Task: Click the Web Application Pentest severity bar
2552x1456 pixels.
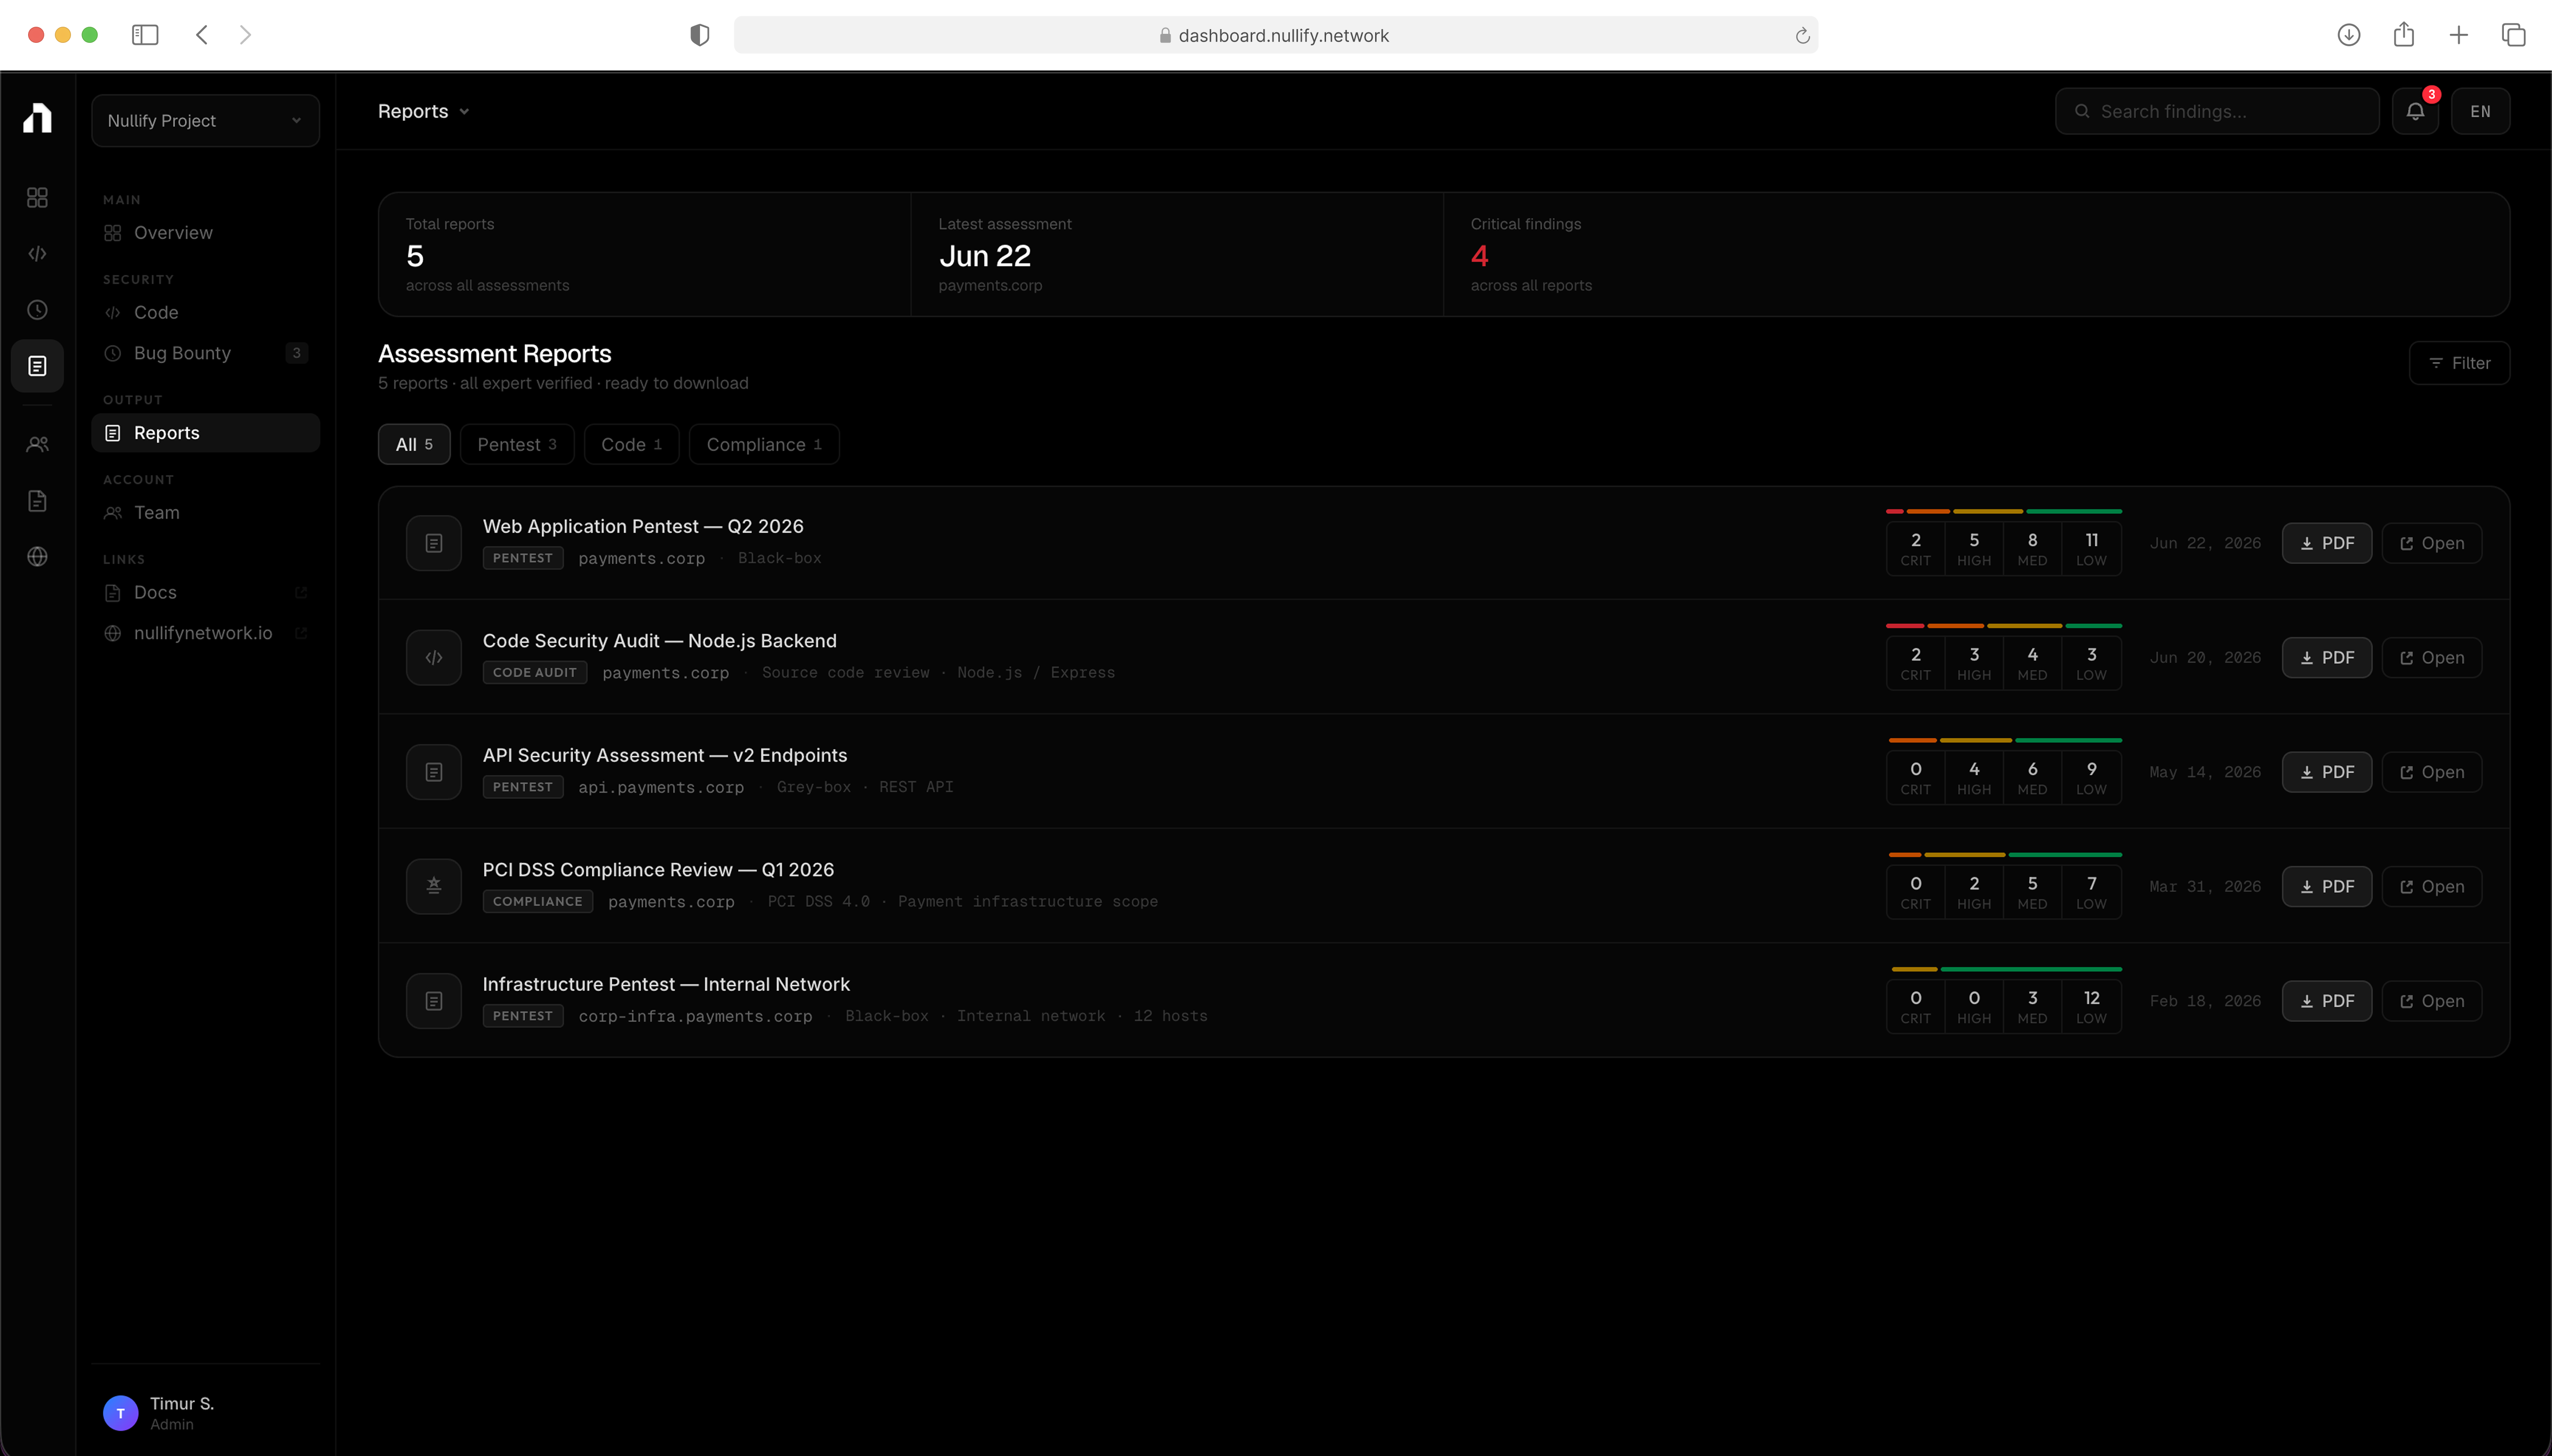Action: coord(2004,511)
